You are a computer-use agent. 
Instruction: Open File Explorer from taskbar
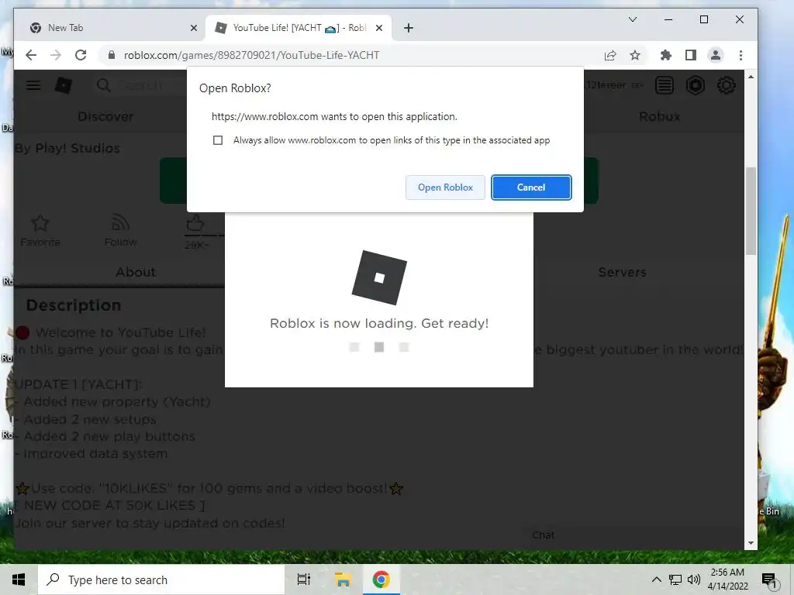tap(343, 580)
